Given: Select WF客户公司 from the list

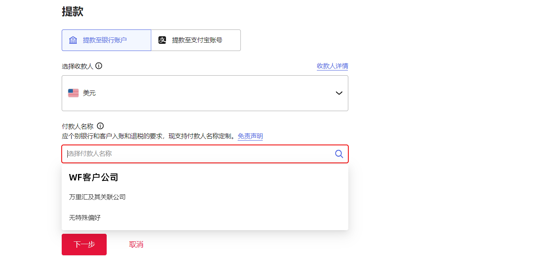Looking at the screenshot, I should pyautogui.click(x=93, y=177).
